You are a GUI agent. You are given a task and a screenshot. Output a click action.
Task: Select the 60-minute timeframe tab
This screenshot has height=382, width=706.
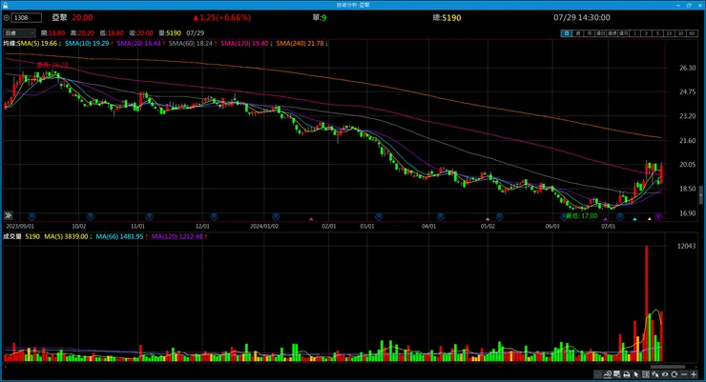click(x=692, y=33)
